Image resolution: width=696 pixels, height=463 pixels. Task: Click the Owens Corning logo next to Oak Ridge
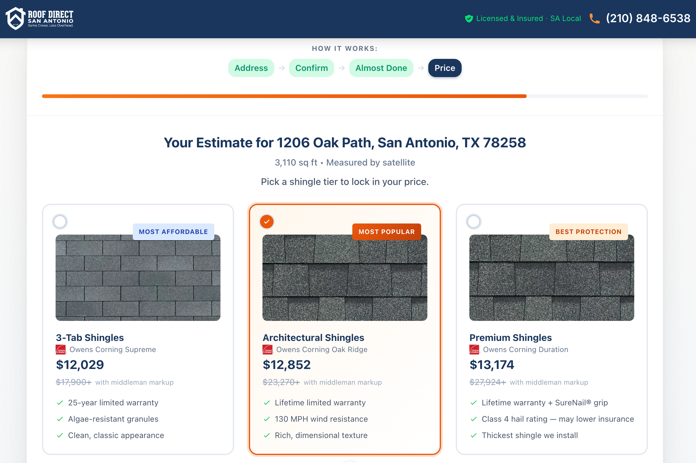pos(267,350)
